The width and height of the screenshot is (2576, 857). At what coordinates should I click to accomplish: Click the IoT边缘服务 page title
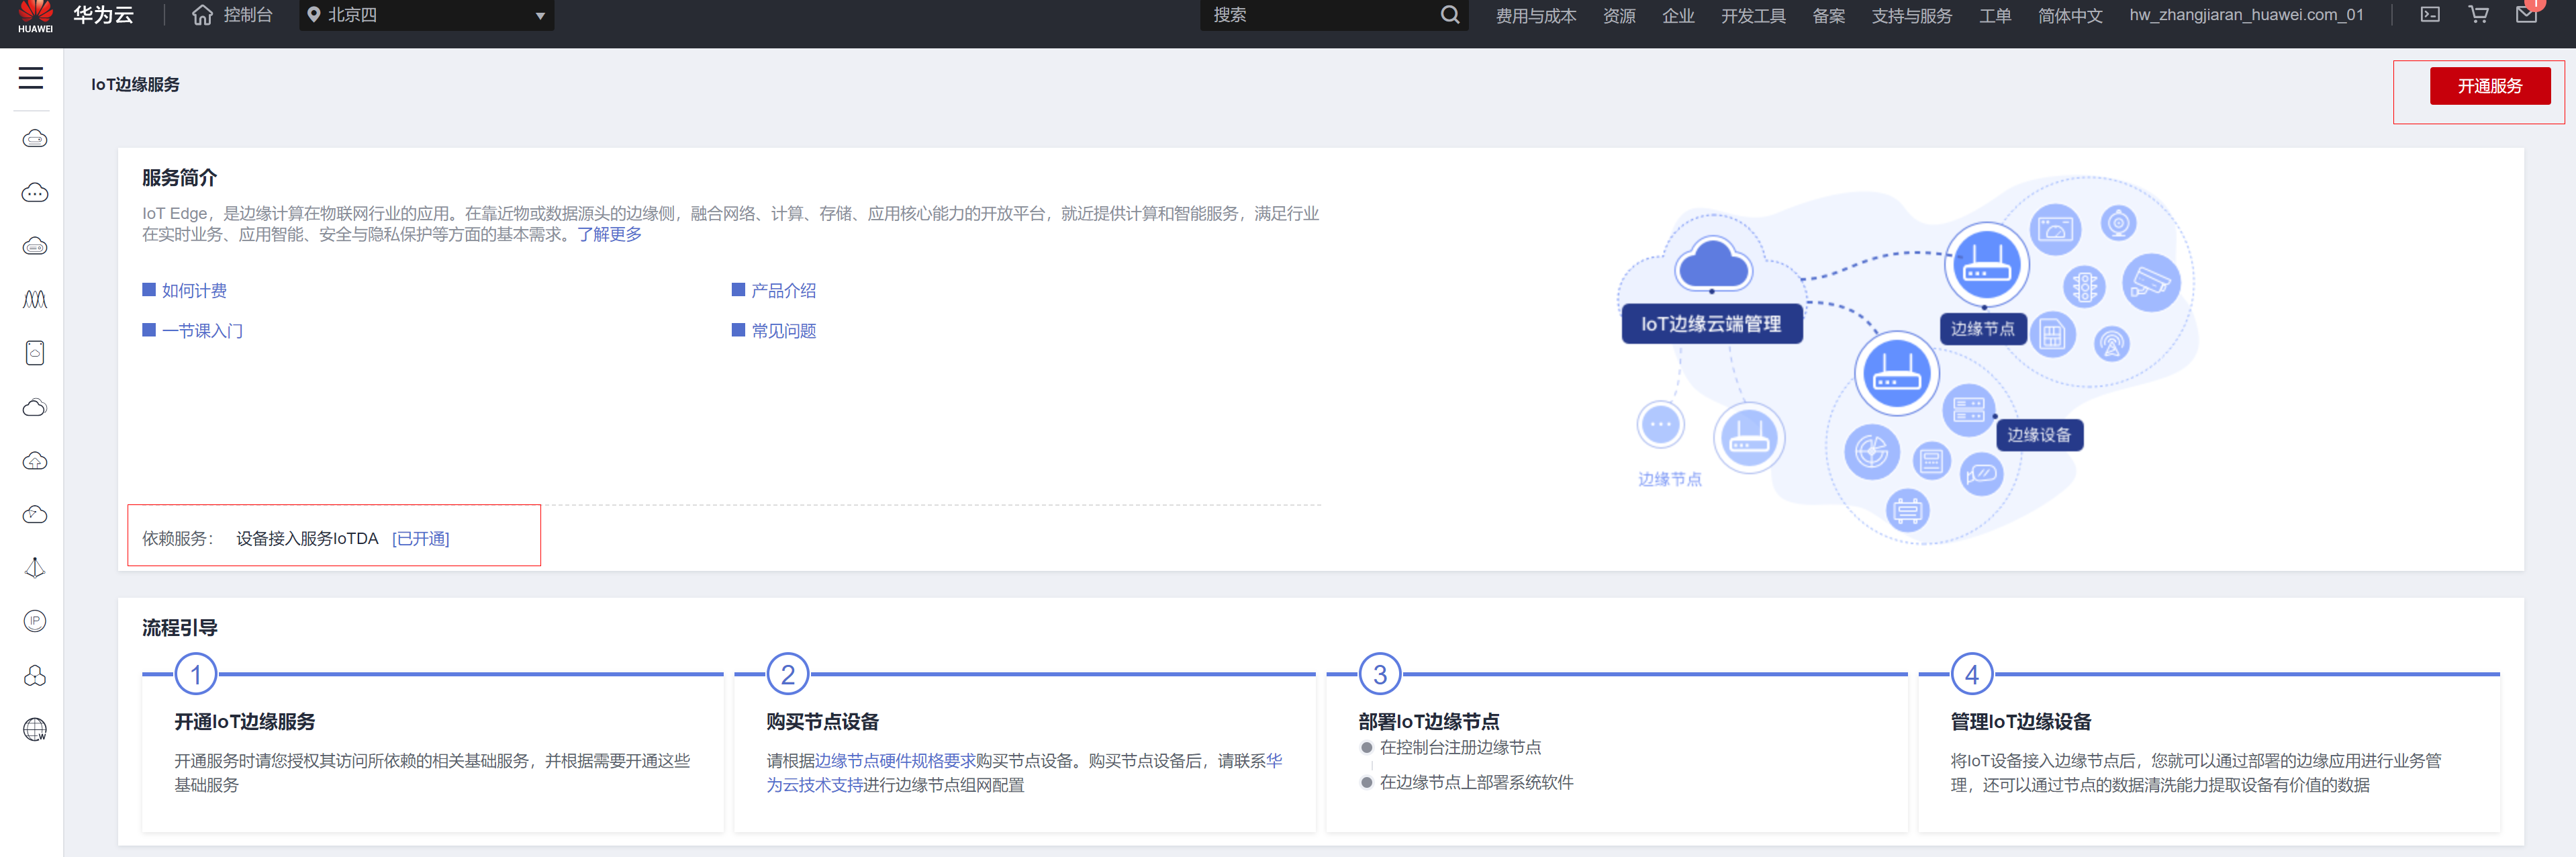point(135,84)
